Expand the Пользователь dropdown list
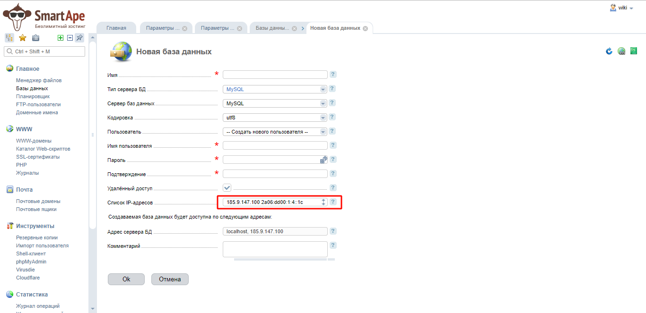 pos(275,131)
